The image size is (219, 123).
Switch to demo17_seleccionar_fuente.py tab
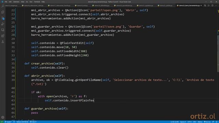pos(59,5)
